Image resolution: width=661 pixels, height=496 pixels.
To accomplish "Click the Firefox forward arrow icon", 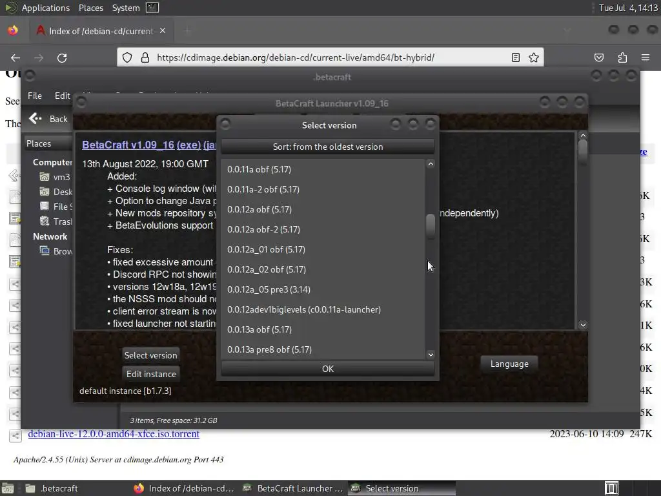I will (x=39, y=57).
